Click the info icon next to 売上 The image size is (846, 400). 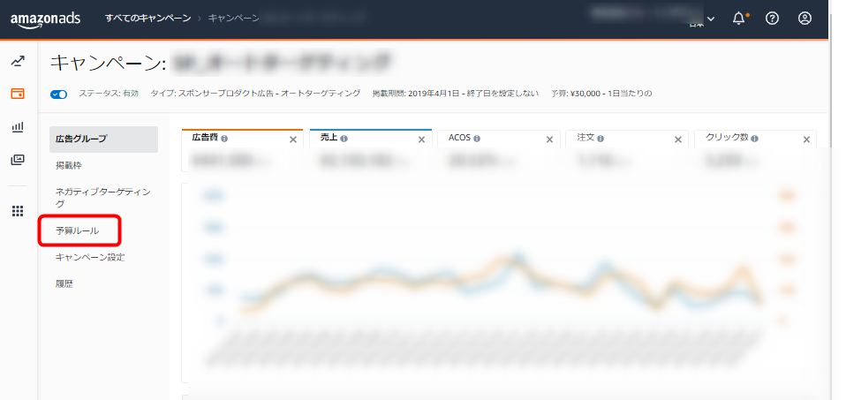344,139
